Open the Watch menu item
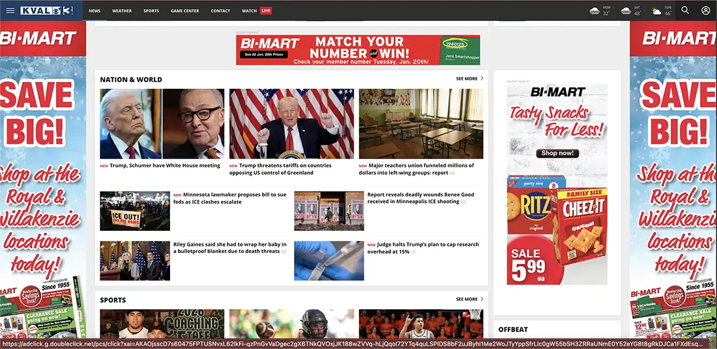717x349 pixels. click(x=249, y=11)
